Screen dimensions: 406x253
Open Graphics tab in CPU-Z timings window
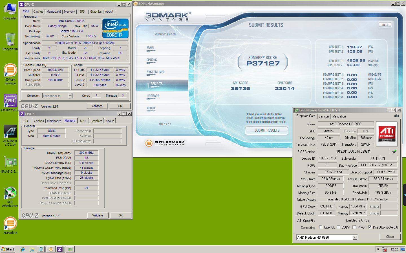point(96,121)
